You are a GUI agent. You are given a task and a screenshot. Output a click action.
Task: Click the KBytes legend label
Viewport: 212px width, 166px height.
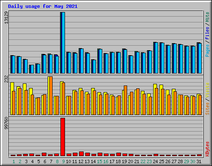207,149
